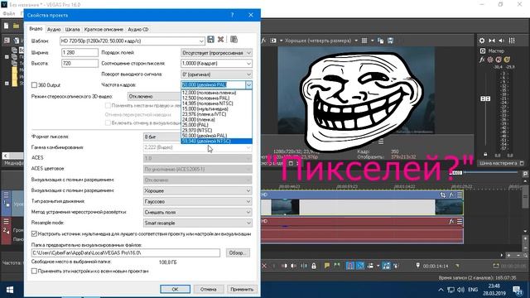Enable the 360 Output checkbox
Viewport: 530px width, 298px height.
pyautogui.click(x=34, y=85)
